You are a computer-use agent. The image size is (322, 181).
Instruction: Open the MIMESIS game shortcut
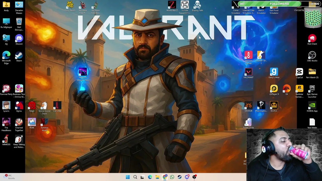tap(6, 141)
